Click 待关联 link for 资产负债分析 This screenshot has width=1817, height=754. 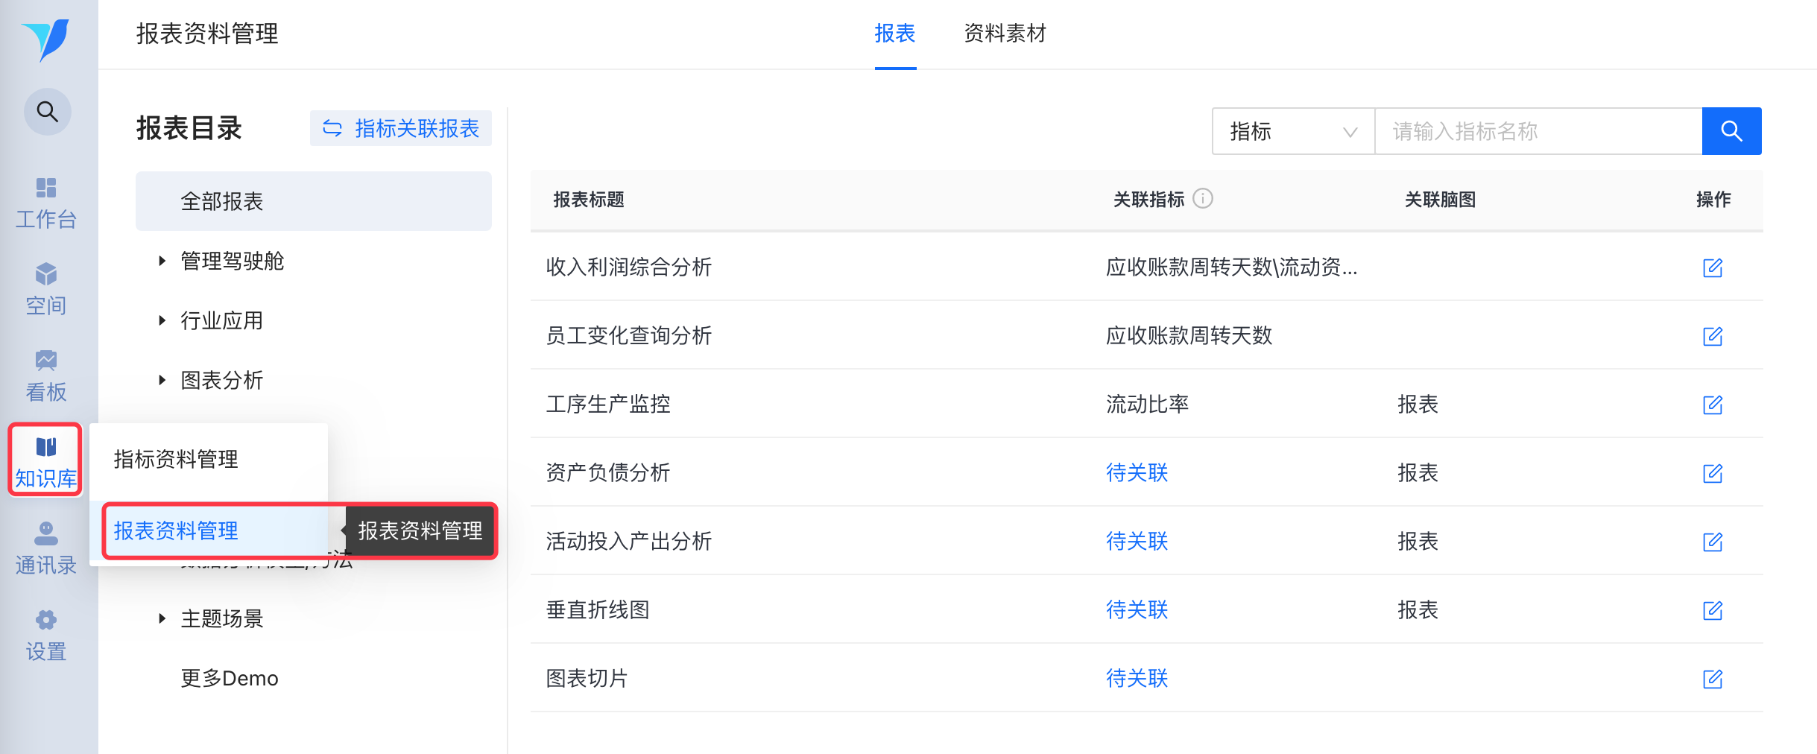point(1137,473)
